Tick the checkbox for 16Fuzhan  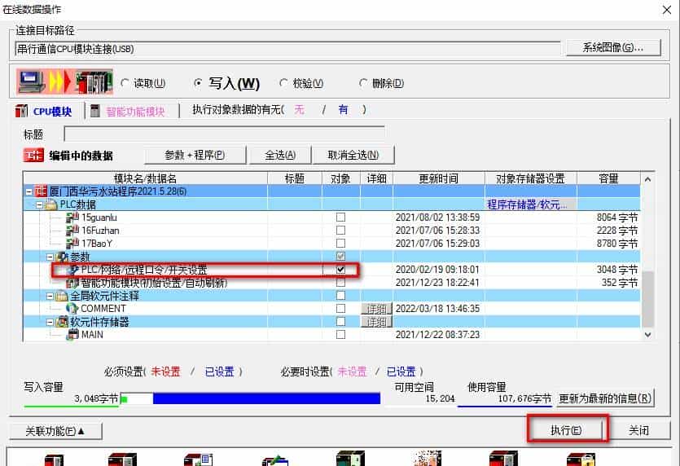341,230
